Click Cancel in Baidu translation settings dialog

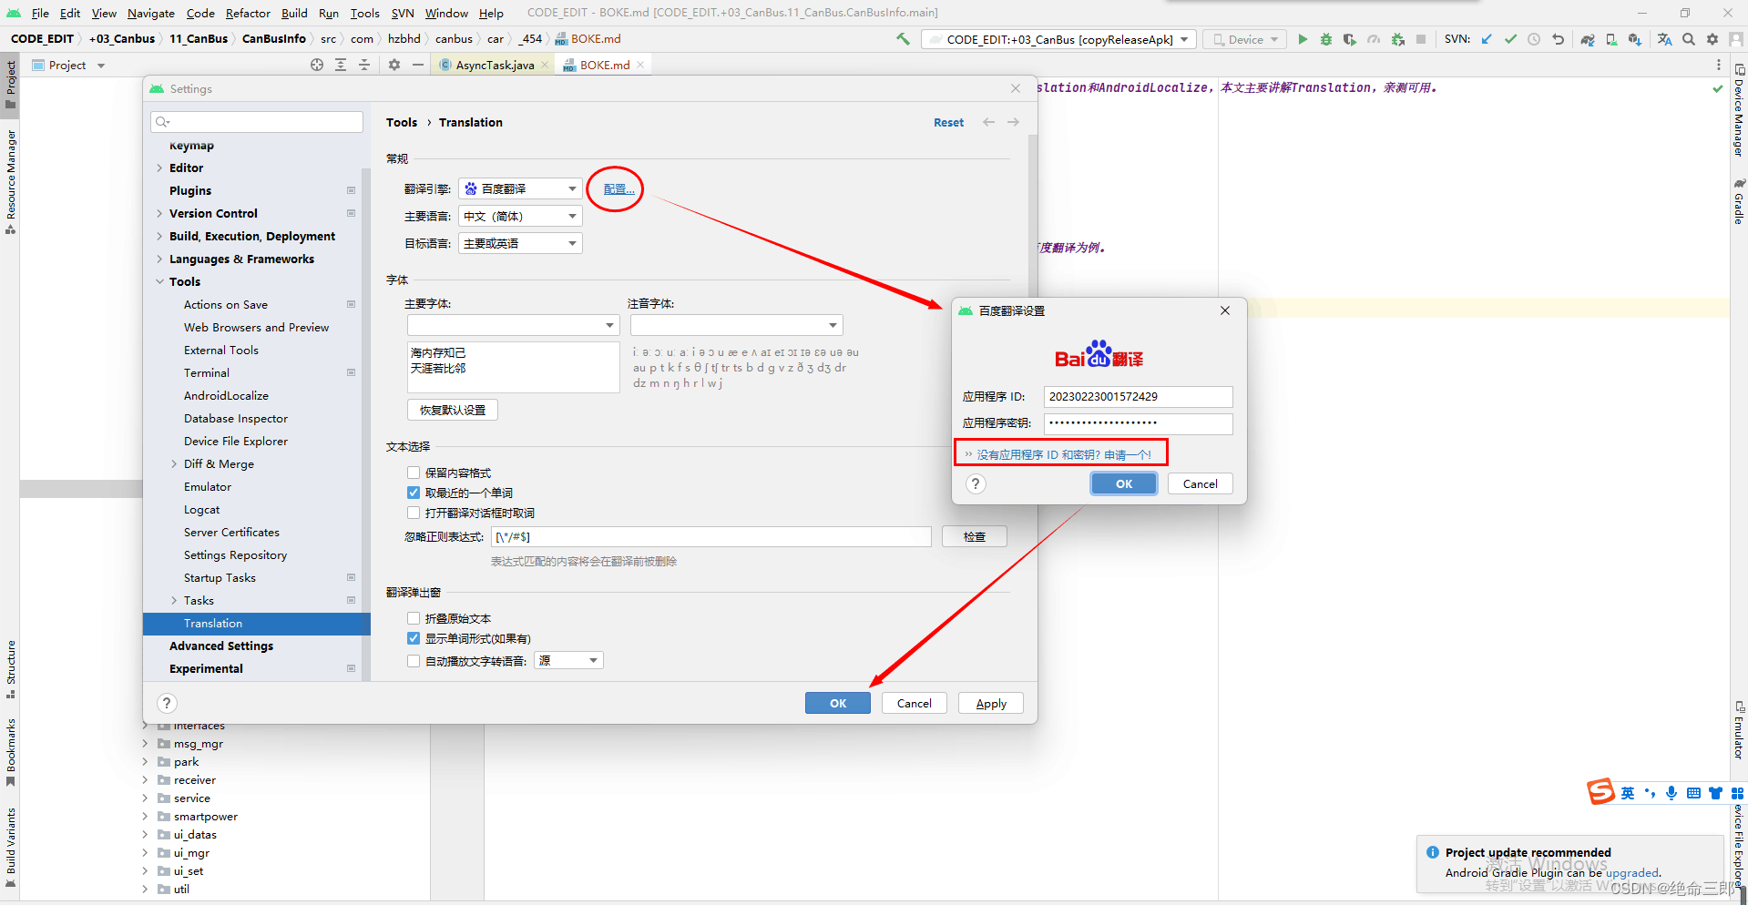click(x=1200, y=483)
